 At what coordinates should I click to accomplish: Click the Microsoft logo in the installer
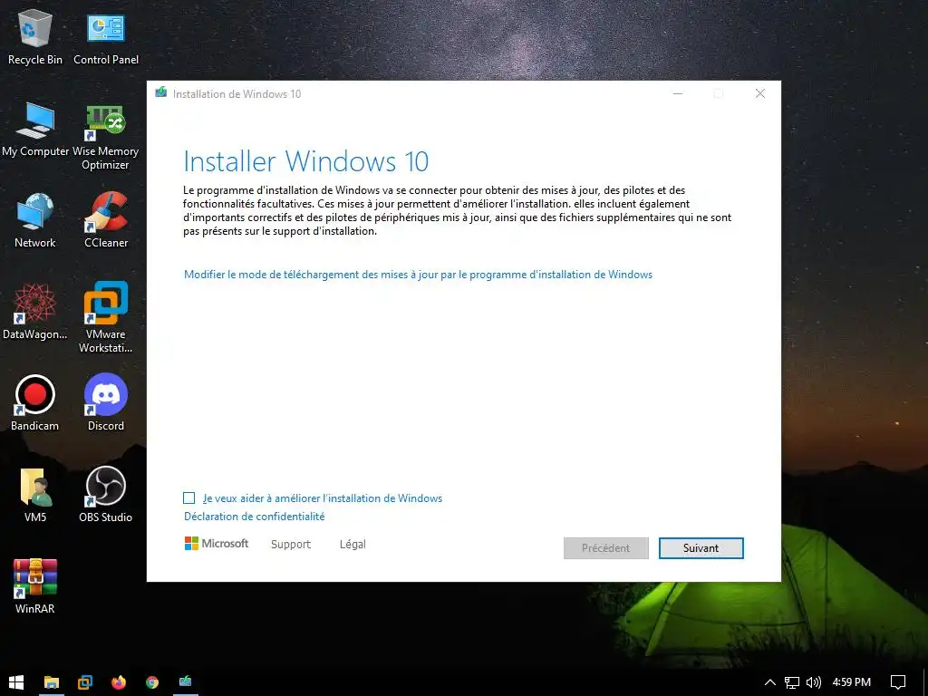tap(217, 544)
